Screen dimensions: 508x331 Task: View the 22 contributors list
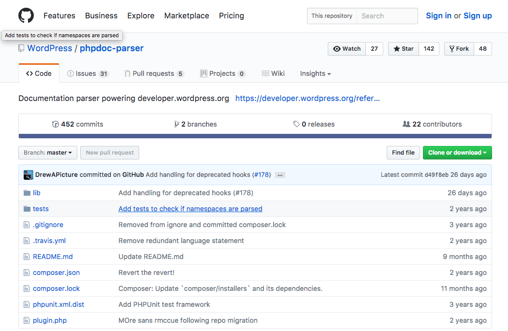432,124
